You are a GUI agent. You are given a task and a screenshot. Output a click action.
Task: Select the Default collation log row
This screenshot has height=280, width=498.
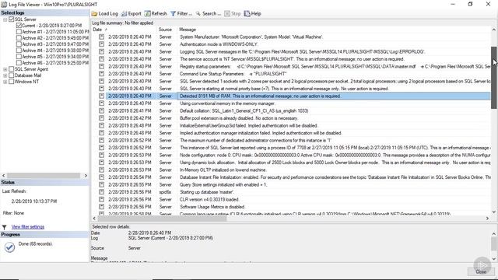290,110
